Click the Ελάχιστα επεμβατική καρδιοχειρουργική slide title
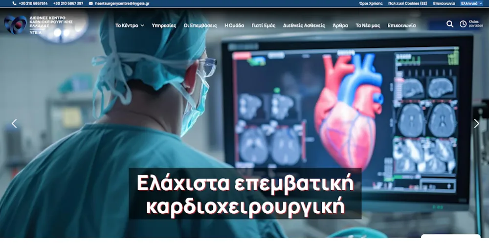The image size is (489, 247). (245, 194)
